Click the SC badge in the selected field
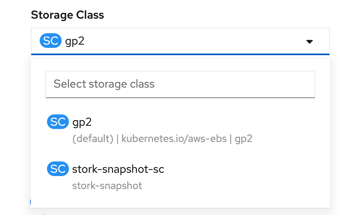Viewport: 342px width, 215px height. pos(50,41)
